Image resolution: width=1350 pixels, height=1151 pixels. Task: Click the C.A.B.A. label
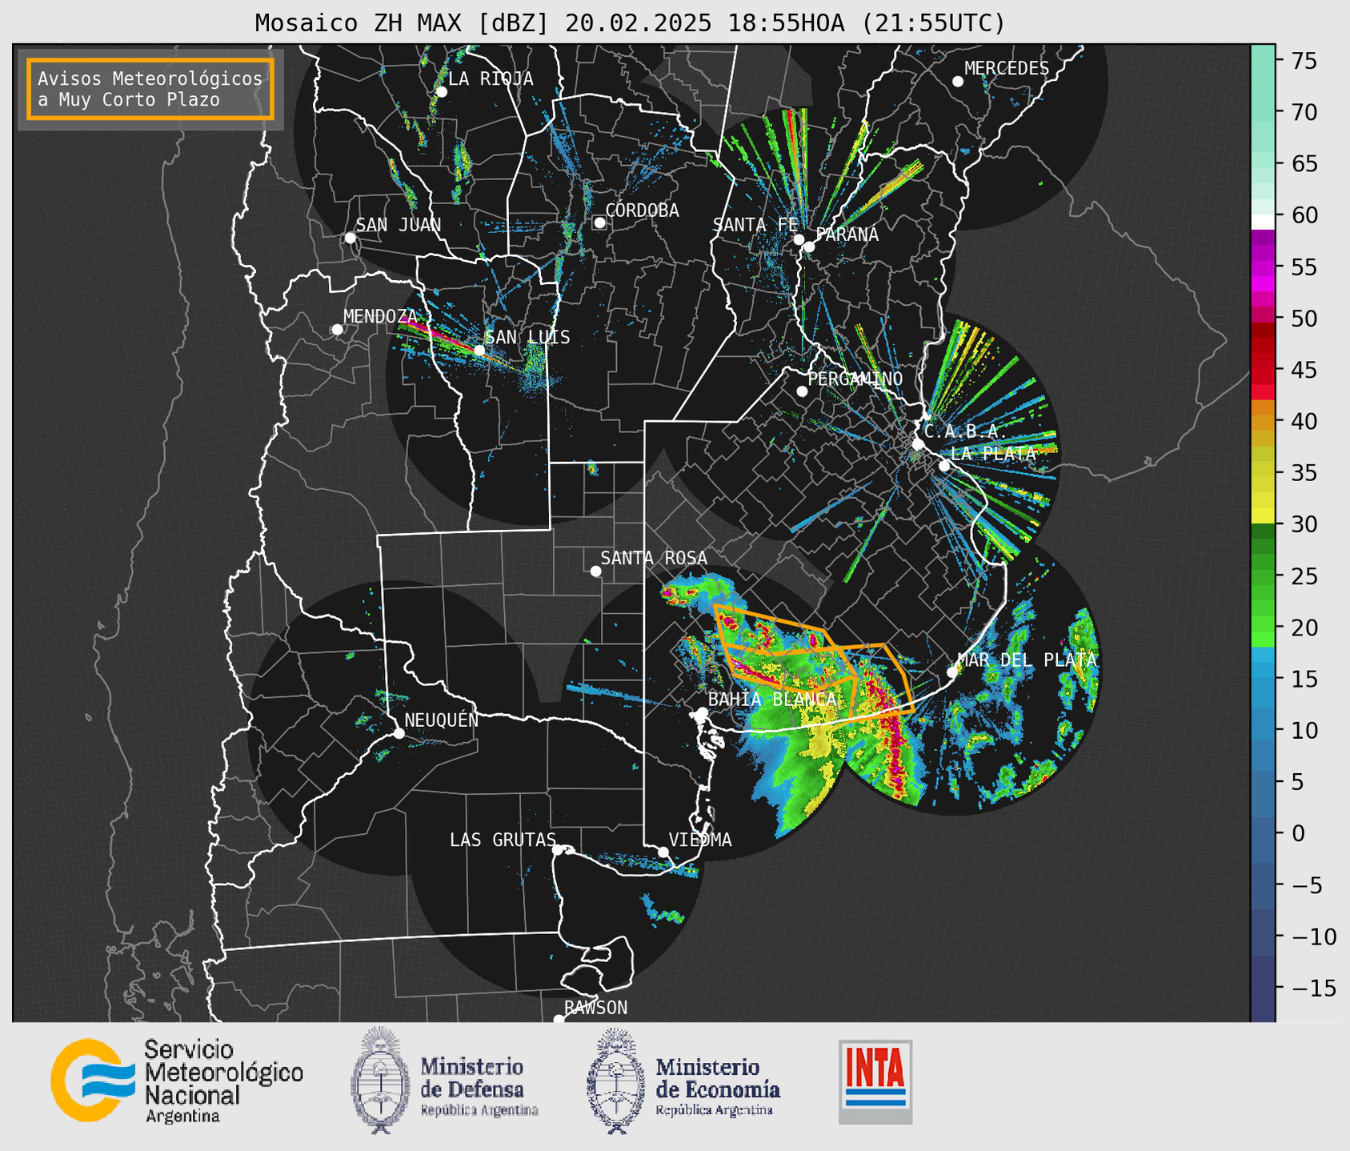pyautogui.click(x=964, y=431)
